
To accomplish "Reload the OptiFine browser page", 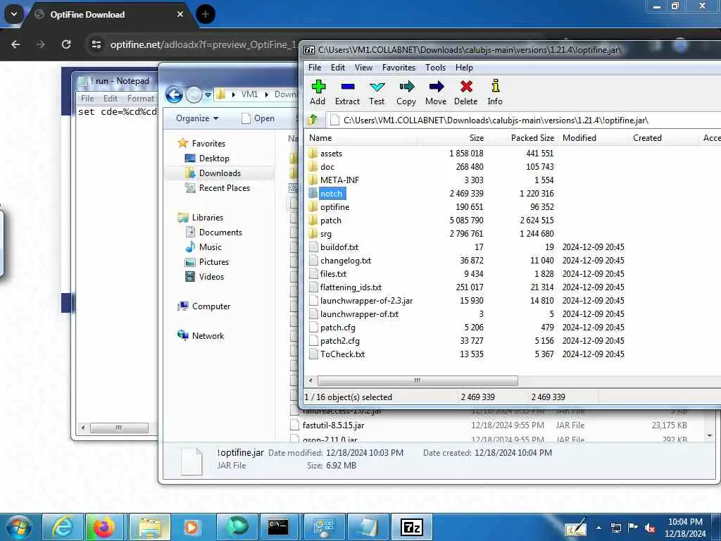I will pos(66,44).
